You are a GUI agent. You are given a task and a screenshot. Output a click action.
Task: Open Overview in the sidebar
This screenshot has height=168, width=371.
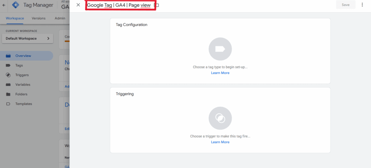coord(26,56)
